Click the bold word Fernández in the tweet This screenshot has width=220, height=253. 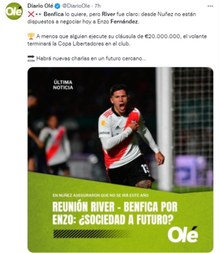(124, 22)
